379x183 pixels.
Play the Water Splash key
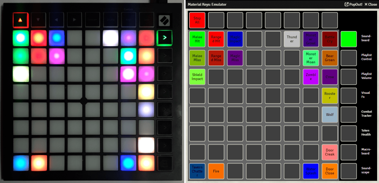pos(311,171)
